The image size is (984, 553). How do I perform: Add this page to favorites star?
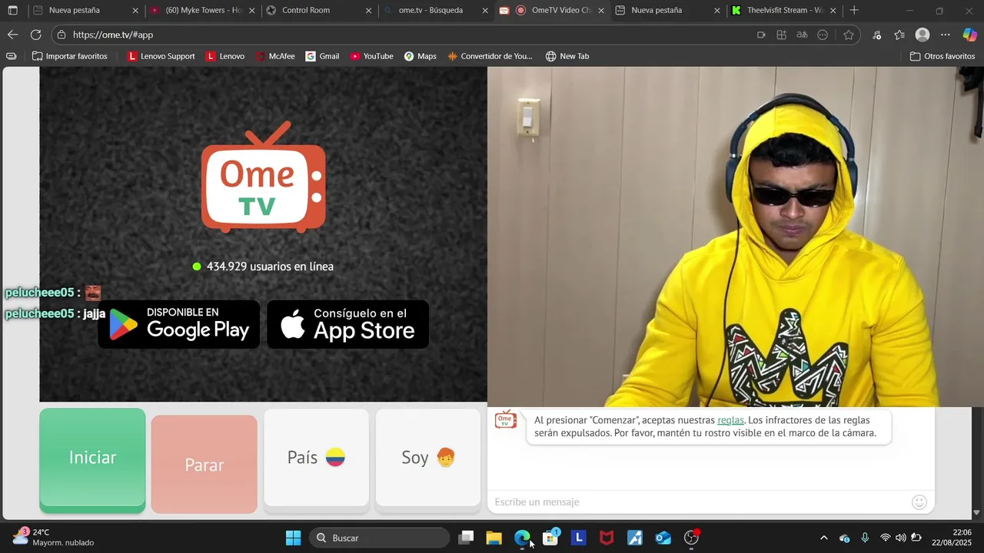[849, 35]
